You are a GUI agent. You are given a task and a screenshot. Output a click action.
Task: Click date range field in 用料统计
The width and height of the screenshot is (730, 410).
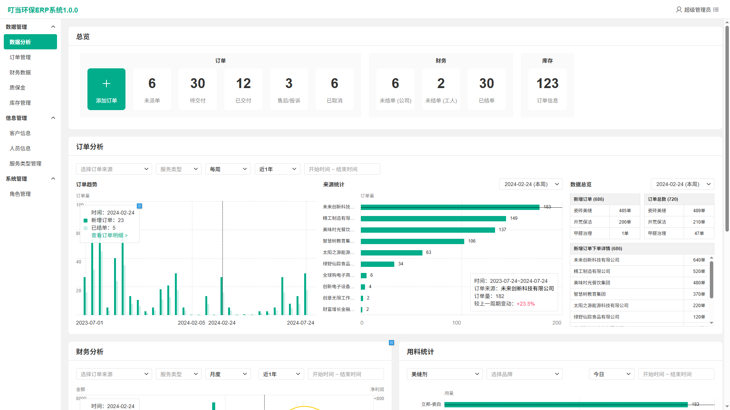[676, 374]
